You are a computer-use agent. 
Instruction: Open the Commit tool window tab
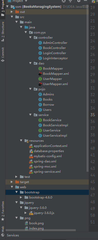pos(3,54)
